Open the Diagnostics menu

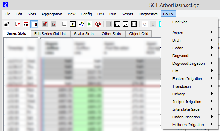(148, 14)
